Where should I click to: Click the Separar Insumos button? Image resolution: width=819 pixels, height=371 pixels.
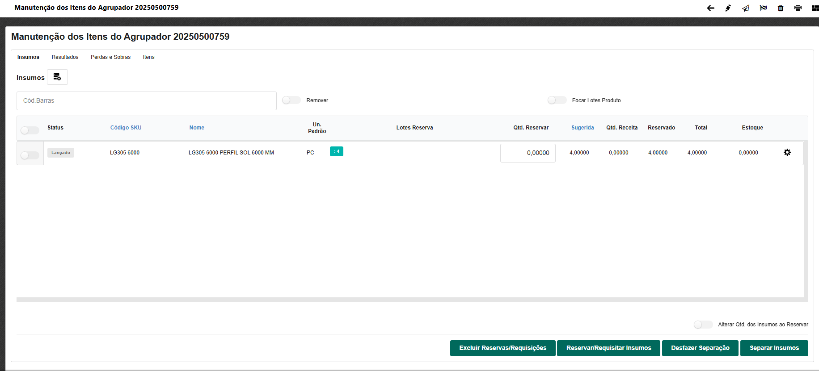click(x=774, y=348)
